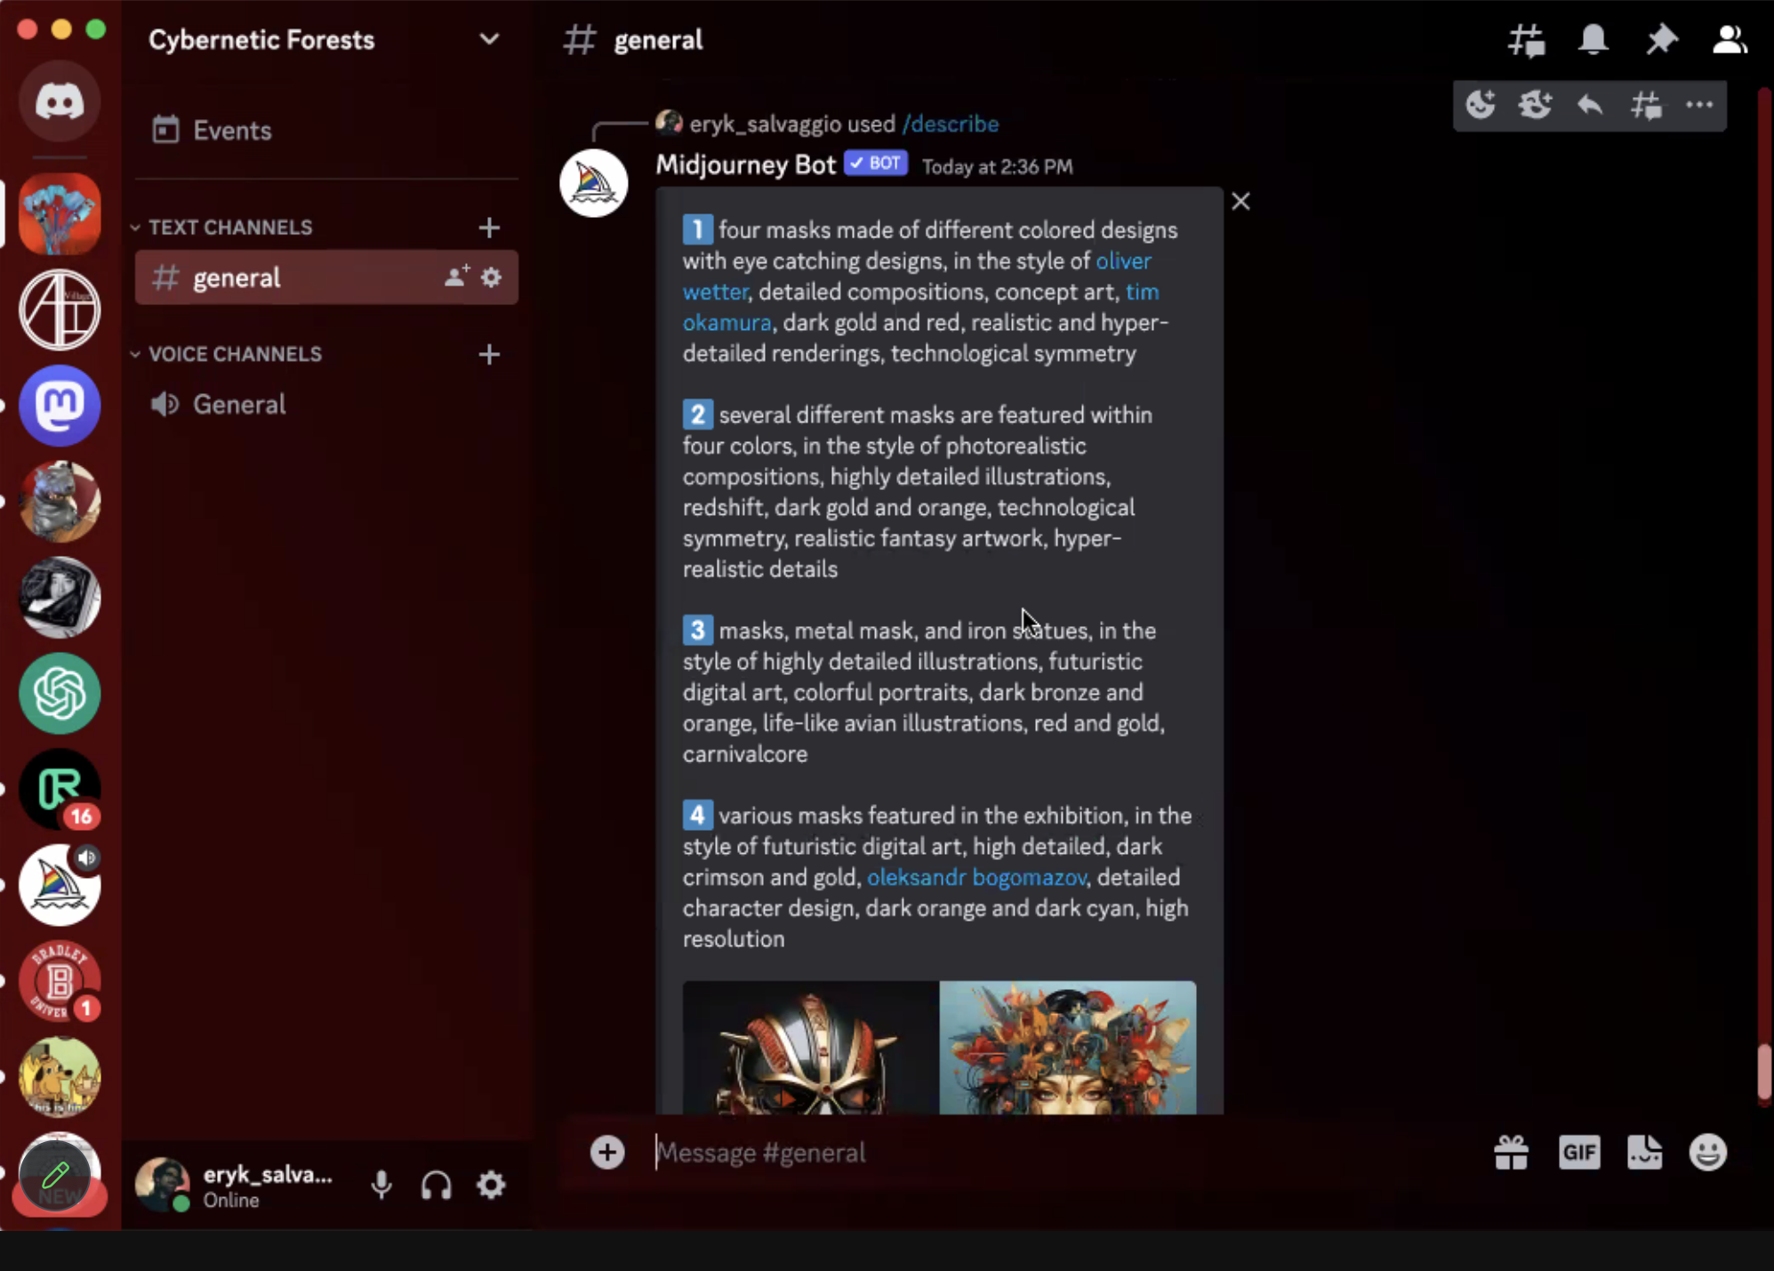Send a gift icon

click(x=1511, y=1153)
